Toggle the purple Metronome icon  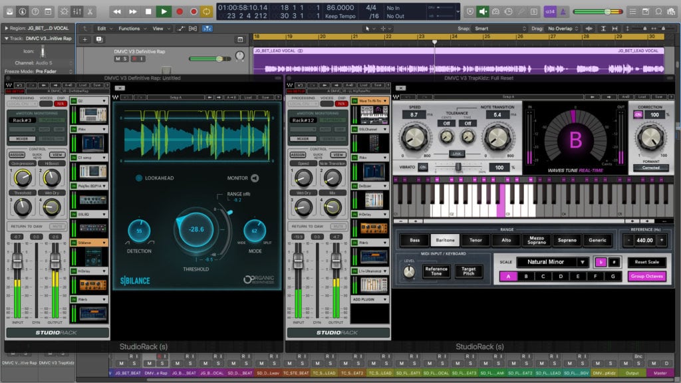click(563, 12)
